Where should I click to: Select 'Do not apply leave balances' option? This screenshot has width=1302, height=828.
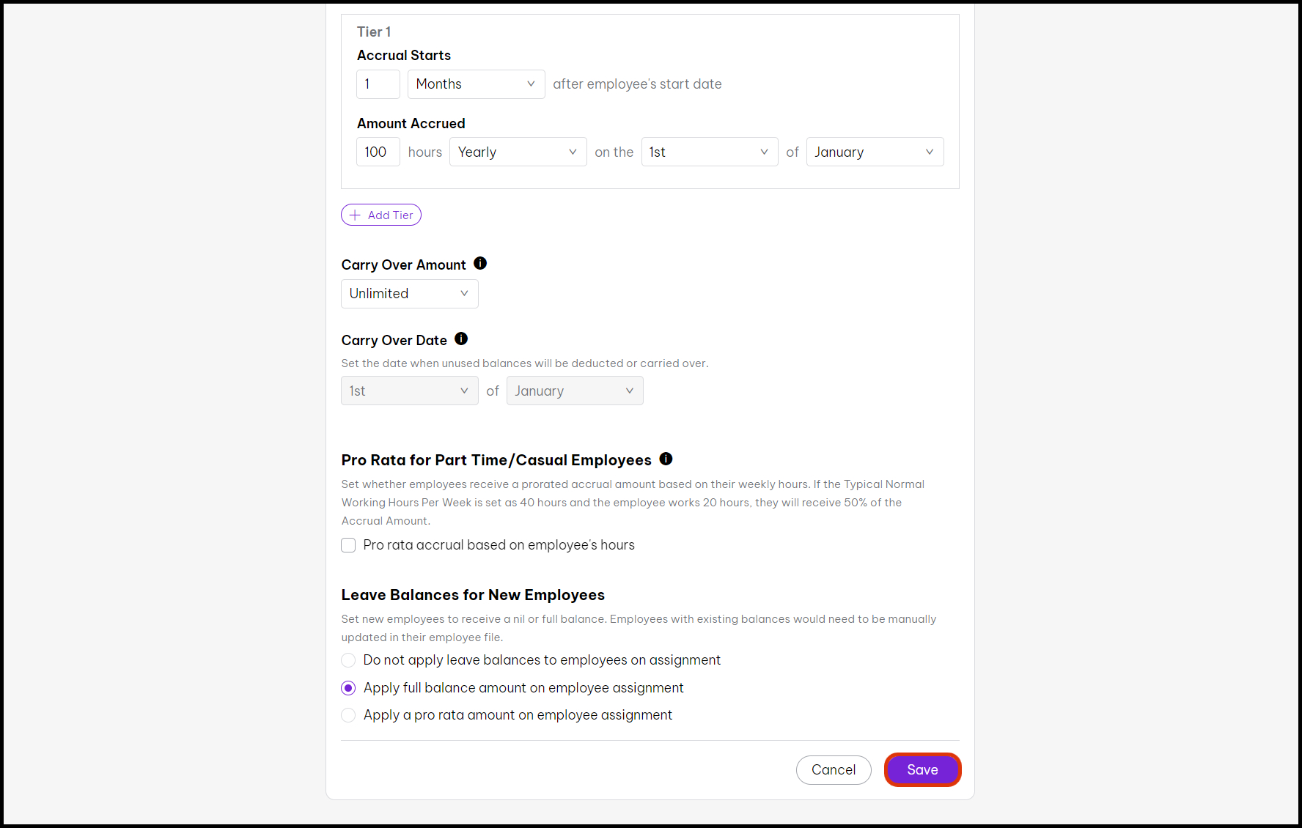[348, 660]
